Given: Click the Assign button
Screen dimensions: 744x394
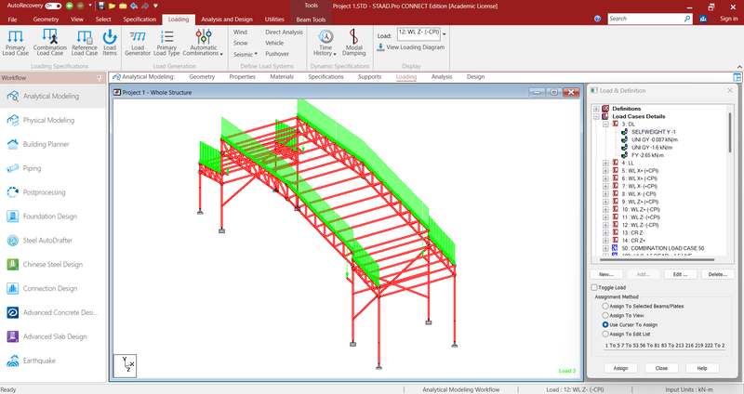Looking at the screenshot, I should click(620, 368).
